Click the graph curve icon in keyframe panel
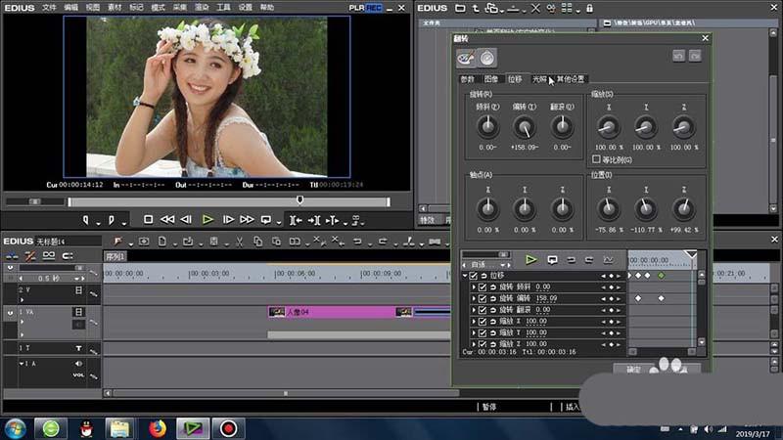The height and width of the screenshot is (440, 783). (608, 260)
